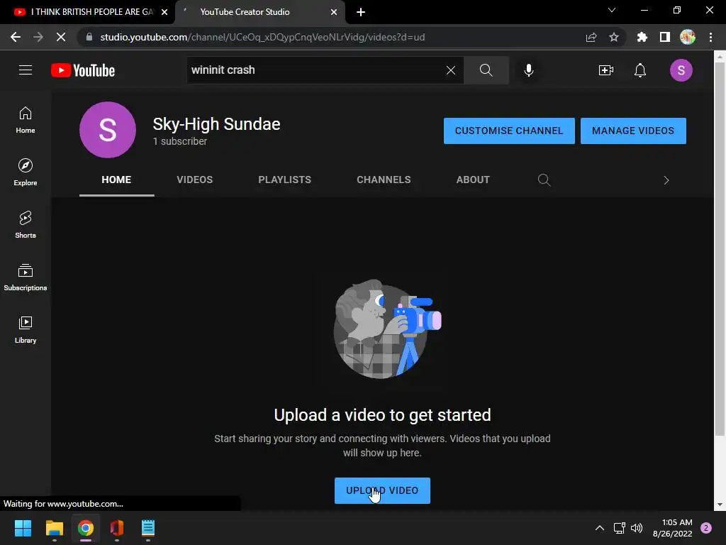Open File Explorer from the taskbar
Viewport: 726px width, 545px height.
54,528
